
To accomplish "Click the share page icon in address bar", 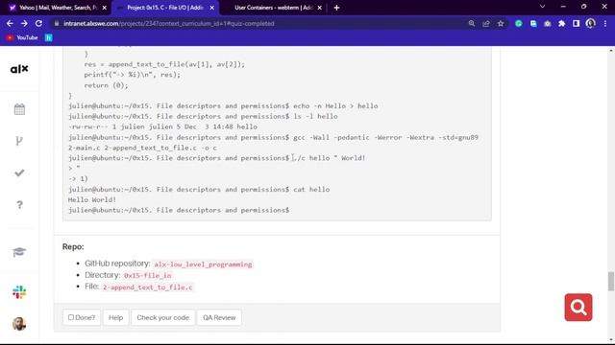I will click(486, 23).
